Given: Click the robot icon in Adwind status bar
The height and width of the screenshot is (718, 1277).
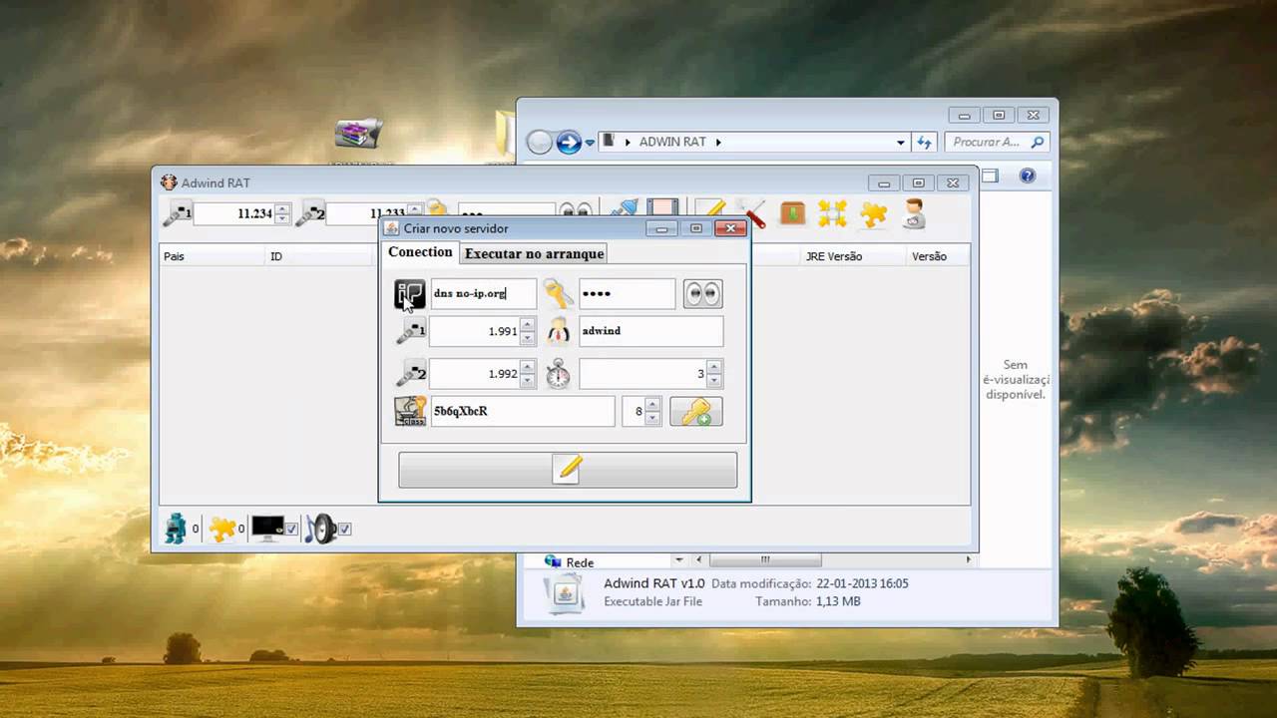Looking at the screenshot, I should 176,529.
